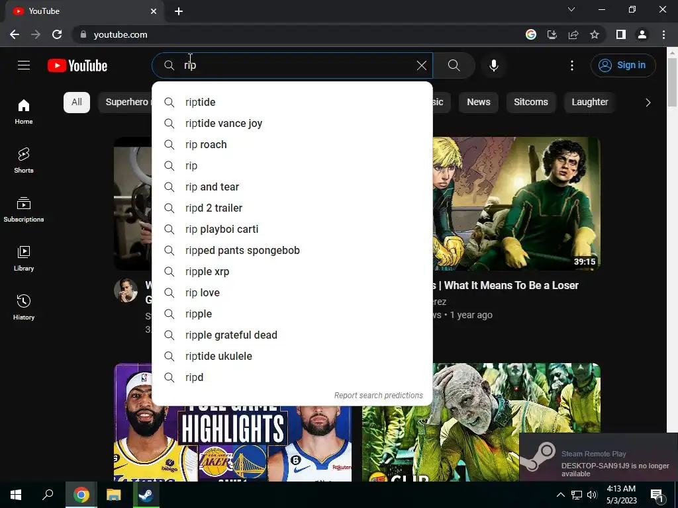Choose 'ripple xrp' suggestion
678x508 pixels.
(292, 272)
